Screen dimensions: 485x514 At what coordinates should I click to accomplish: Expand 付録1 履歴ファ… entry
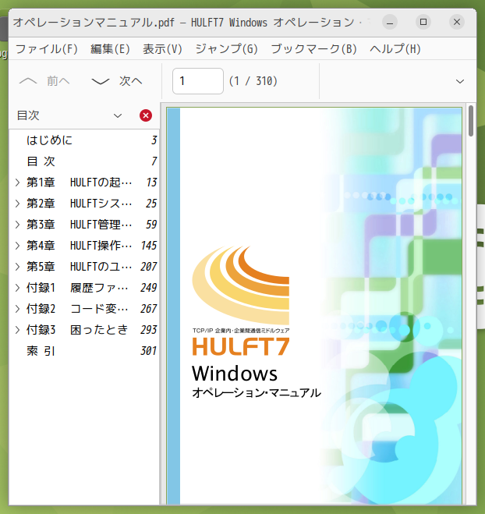(x=18, y=288)
